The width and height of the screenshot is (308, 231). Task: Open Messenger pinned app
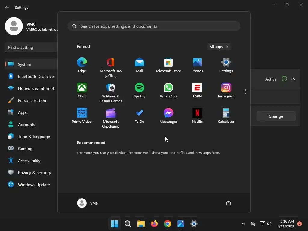pyautogui.click(x=168, y=116)
